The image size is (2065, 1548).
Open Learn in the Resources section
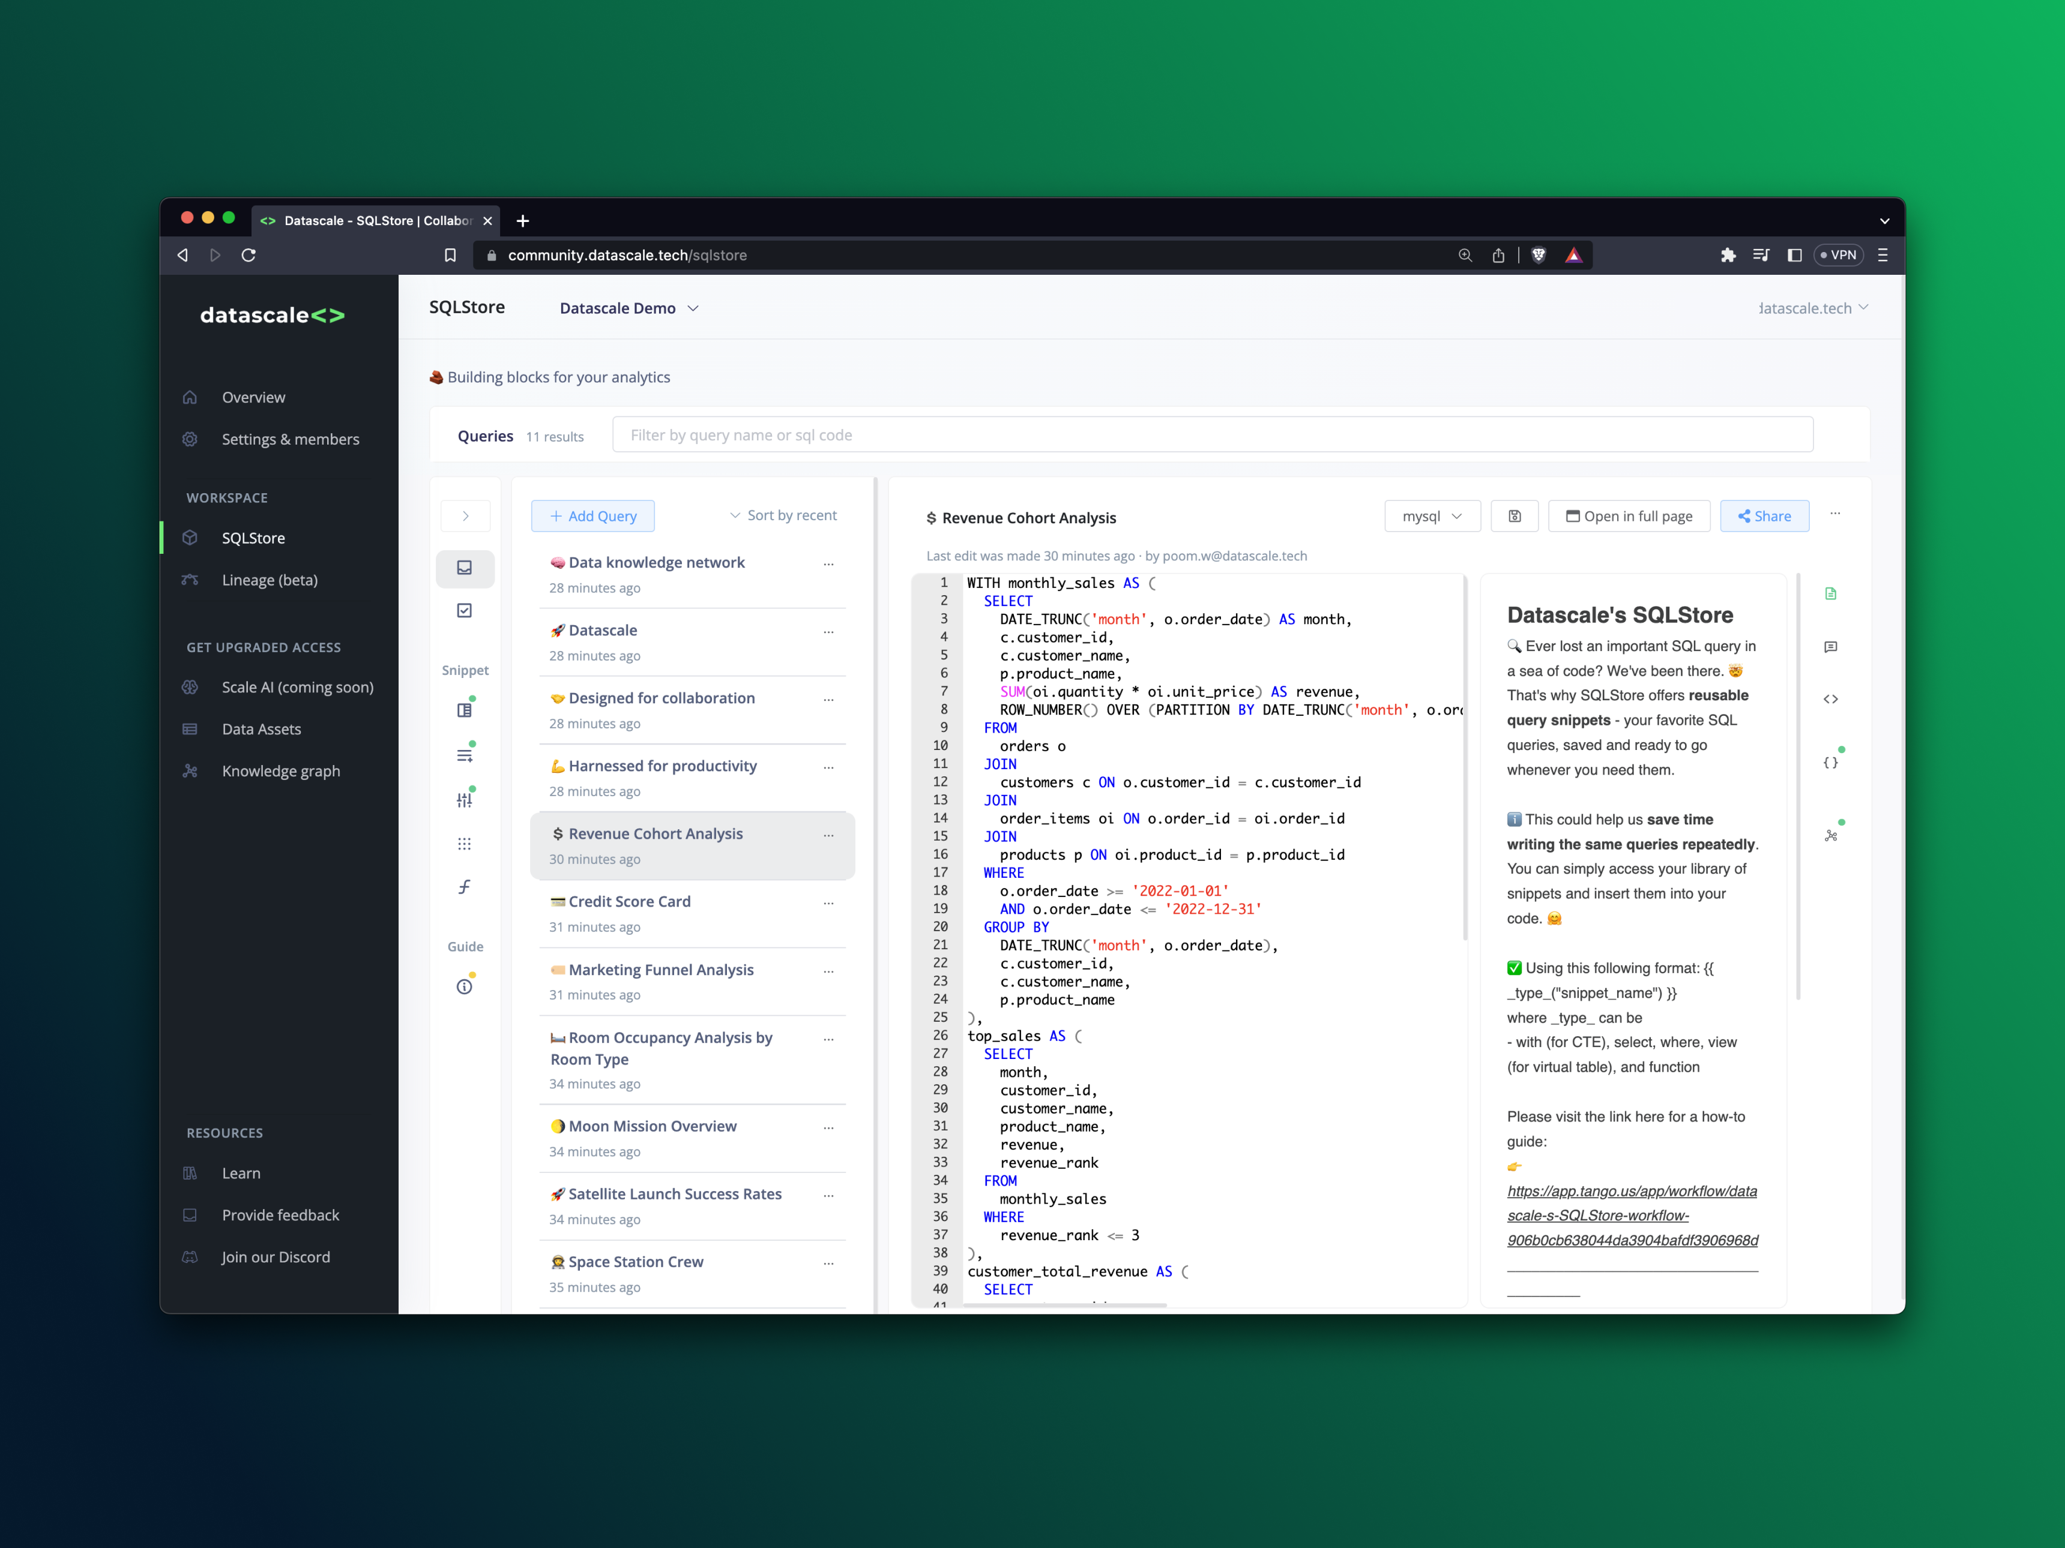click(241, 1173)
